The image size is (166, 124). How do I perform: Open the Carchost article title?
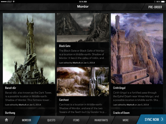pos(64,100)
